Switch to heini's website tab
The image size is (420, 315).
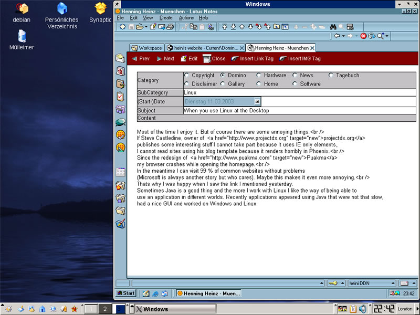click(205, 48)
